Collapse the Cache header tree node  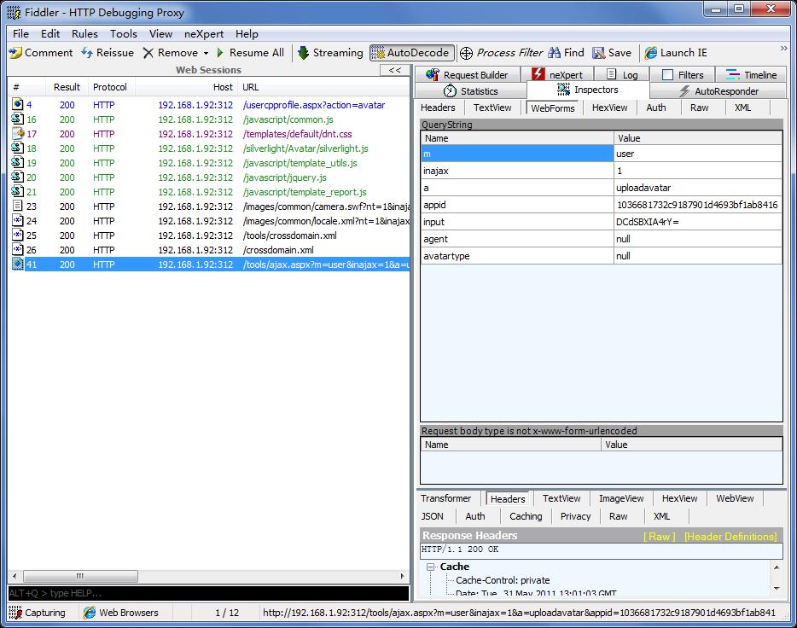(x=432, y=567)
